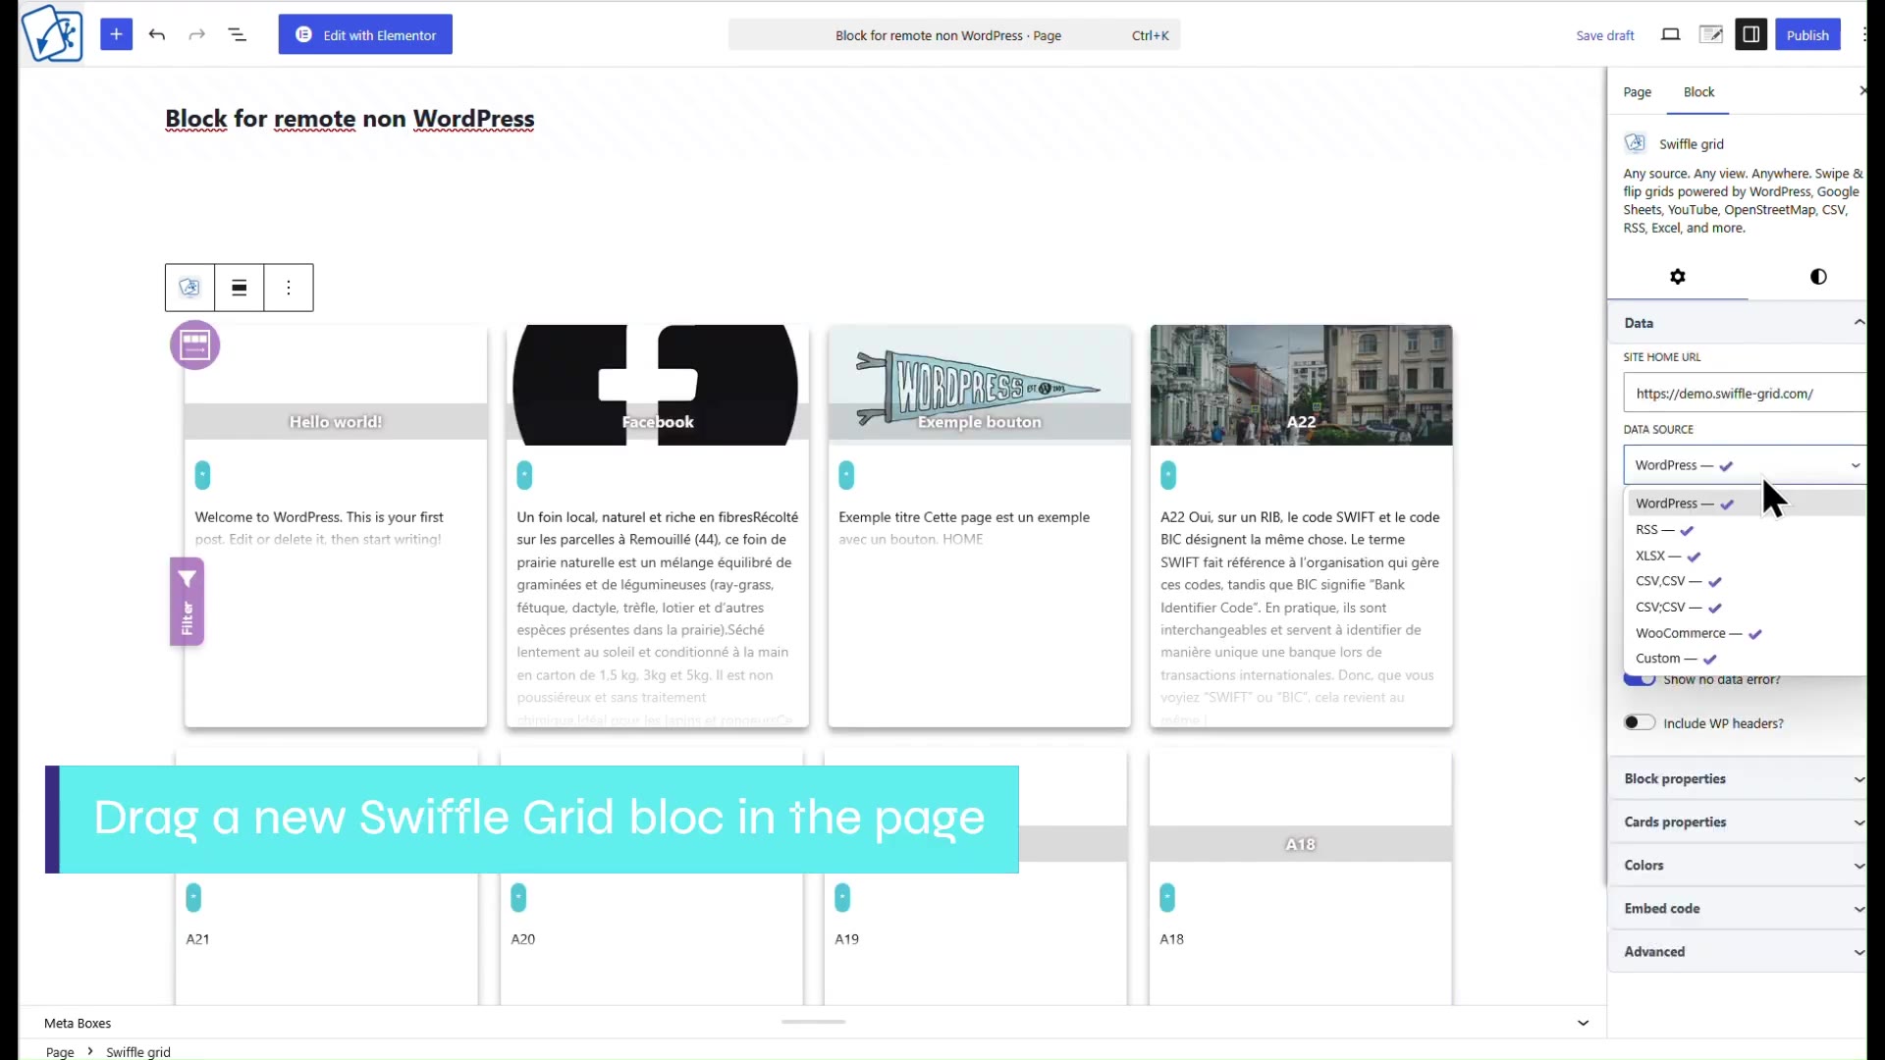Click 'Page' in the breadcrumb footer

tap(60, 1051)
